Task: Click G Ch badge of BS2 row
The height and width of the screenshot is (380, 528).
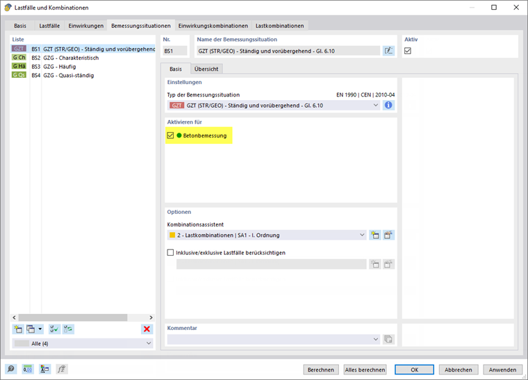Action: (19, 58)
